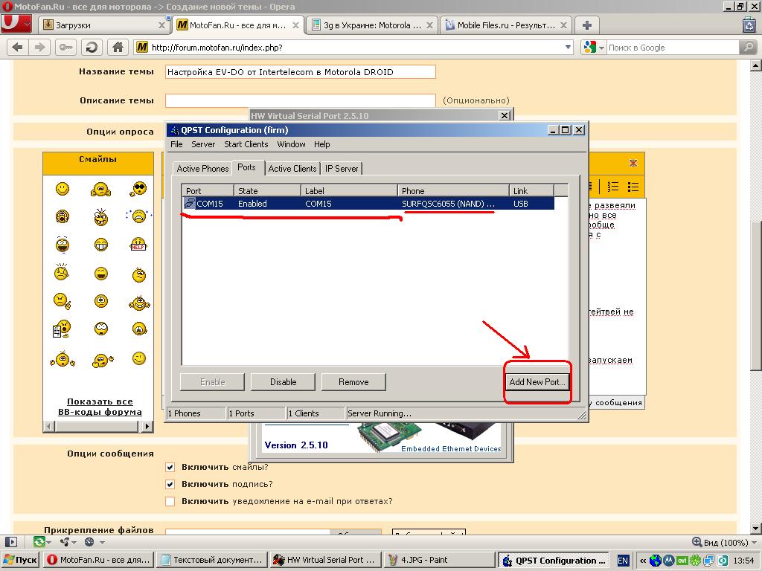Go to the Opera home page
This screenshot has height=571, width=762.
click(118, 47)
